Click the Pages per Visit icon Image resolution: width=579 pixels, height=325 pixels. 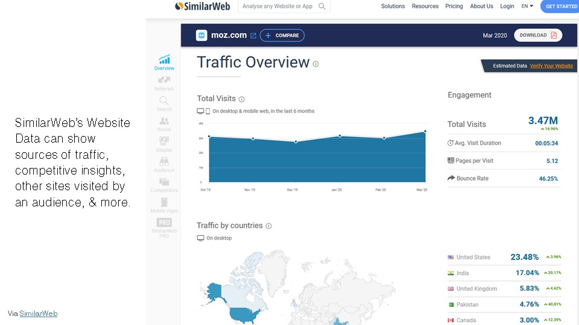451,160
